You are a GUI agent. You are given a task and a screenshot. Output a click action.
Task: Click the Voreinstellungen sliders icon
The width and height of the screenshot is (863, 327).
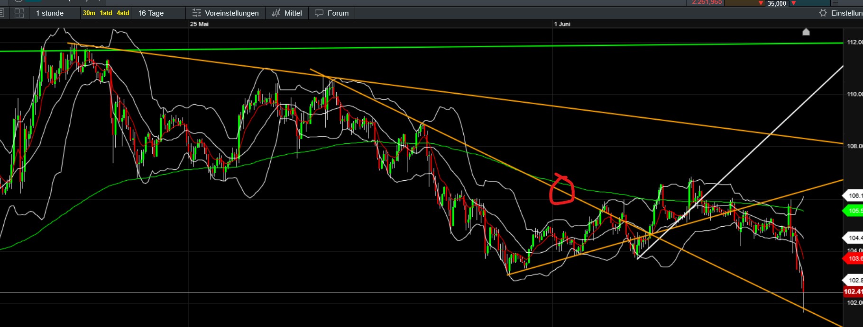click(196, 13)
